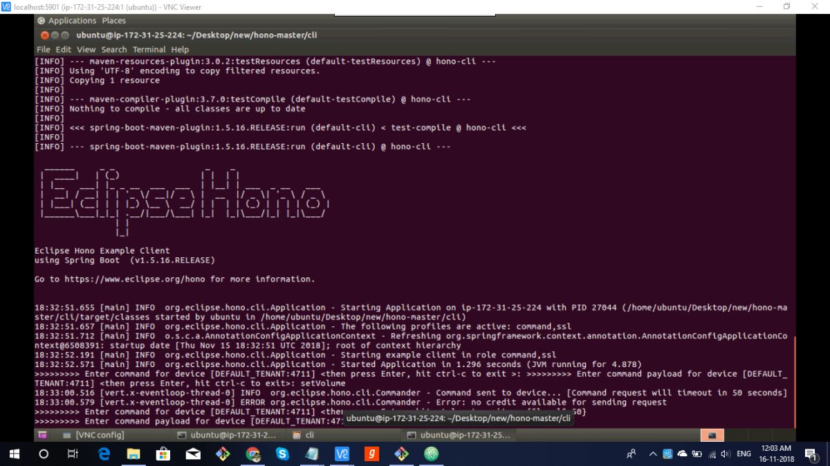Screen dimensions: 830x466
Task: Click the Ubuntu workspace switcher
Action: click(x=712, y=436)
